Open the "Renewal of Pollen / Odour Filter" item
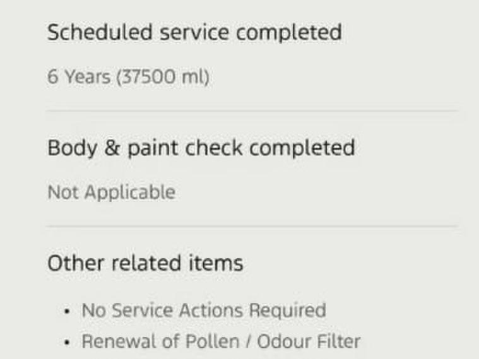This screenshot has width=479, height=359. 221,341
